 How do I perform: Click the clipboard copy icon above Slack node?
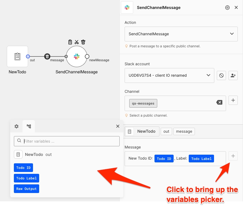pos(70,42)
